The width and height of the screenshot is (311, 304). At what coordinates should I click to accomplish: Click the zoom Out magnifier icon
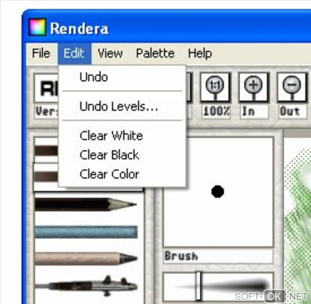(291, 88)
